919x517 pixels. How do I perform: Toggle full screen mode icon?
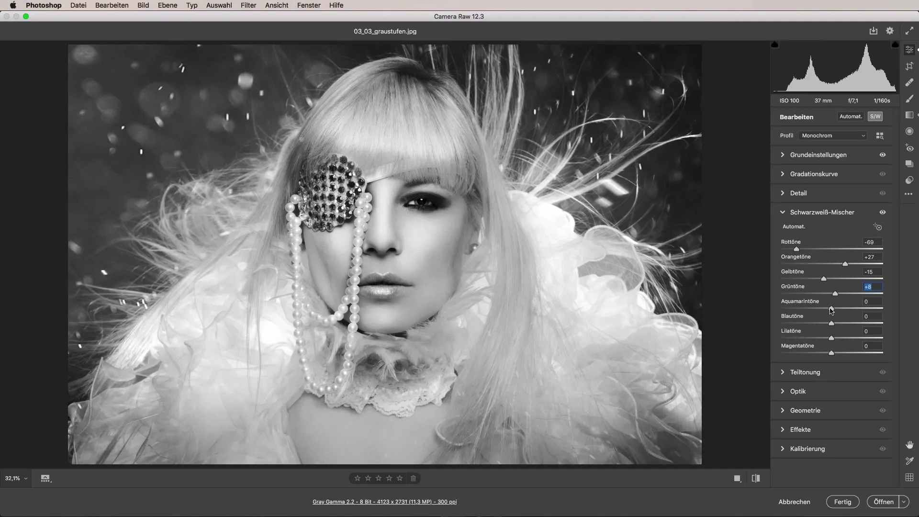pyautogui.click(x=909, y=31)
